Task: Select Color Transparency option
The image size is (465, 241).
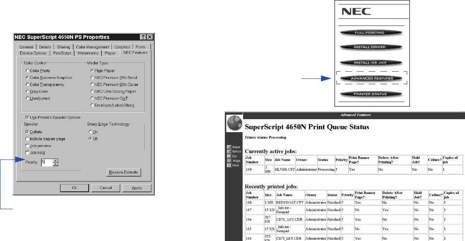Action: coord(27,85)
